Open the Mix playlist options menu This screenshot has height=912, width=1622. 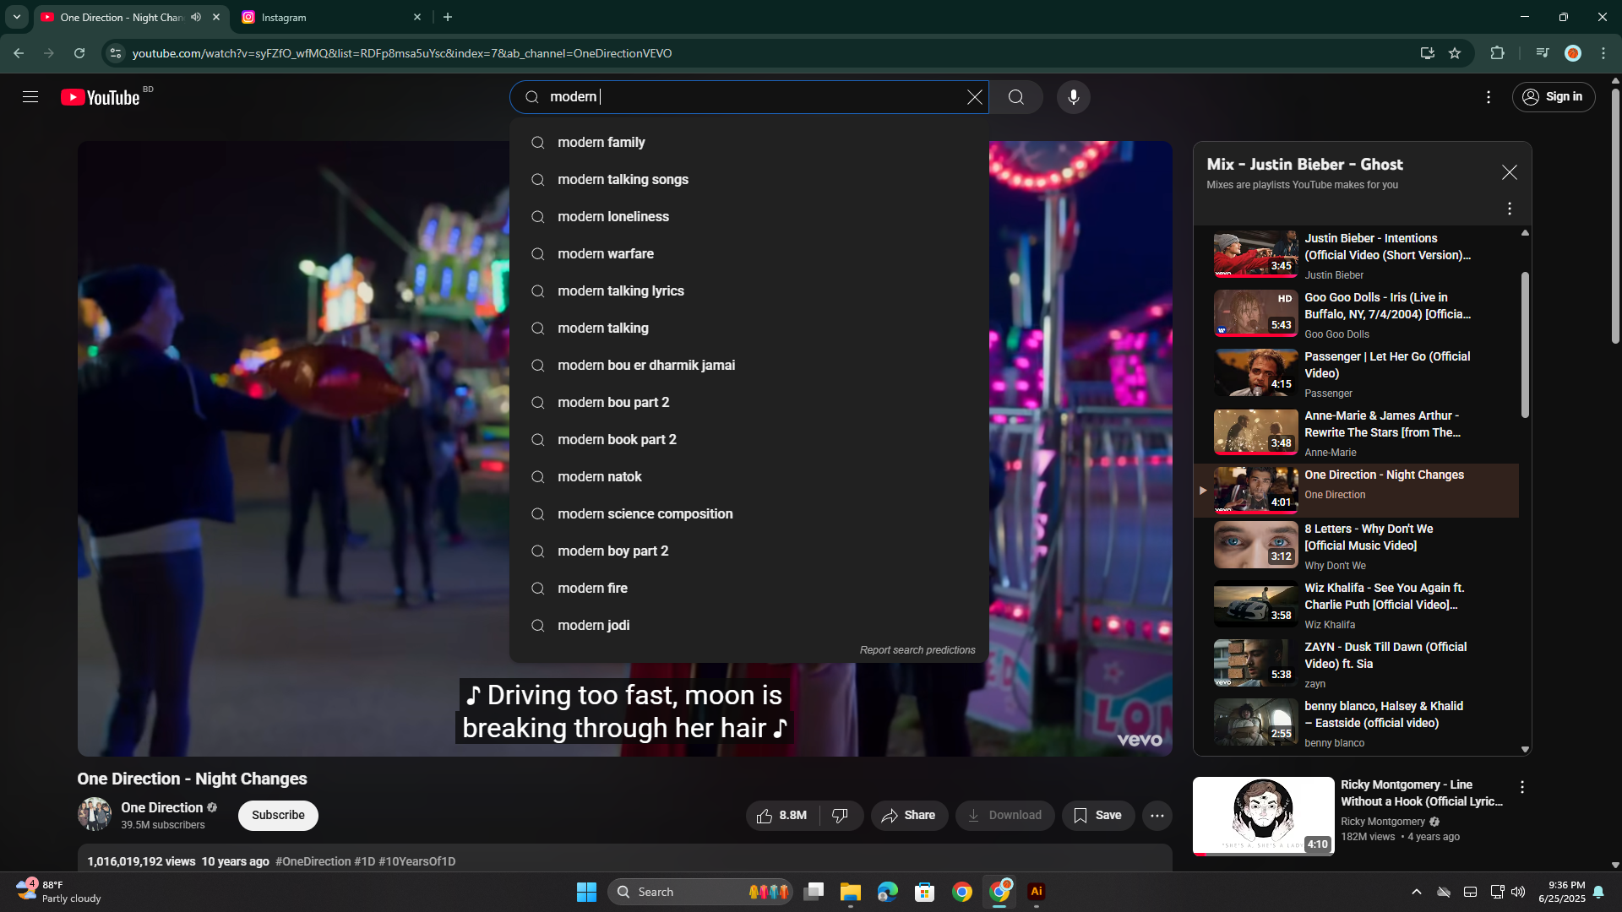click(x=1509, y=209)
